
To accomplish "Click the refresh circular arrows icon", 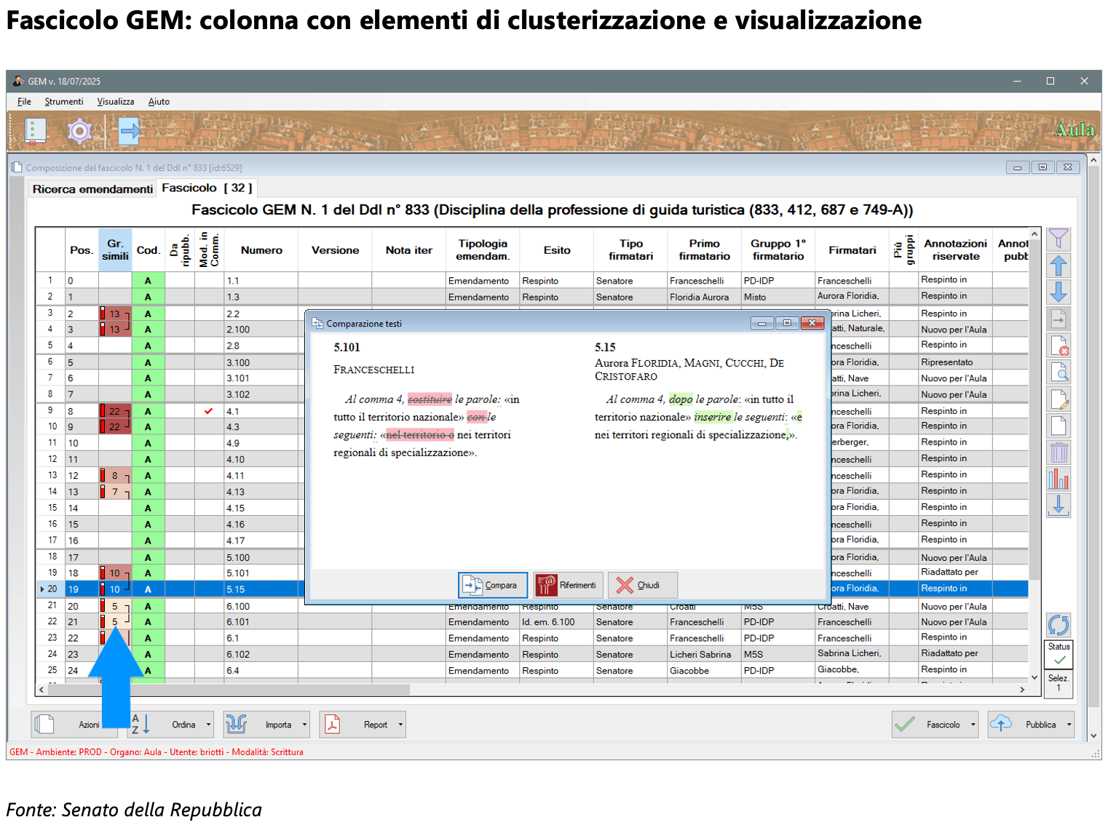I will (x=1058, y=624).
